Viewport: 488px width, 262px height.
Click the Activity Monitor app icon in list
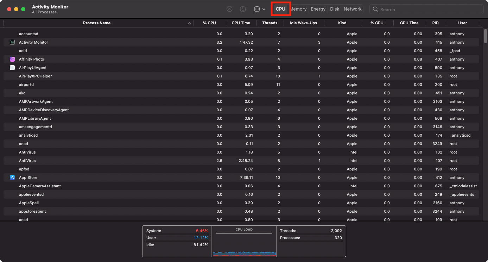(12, 42)
